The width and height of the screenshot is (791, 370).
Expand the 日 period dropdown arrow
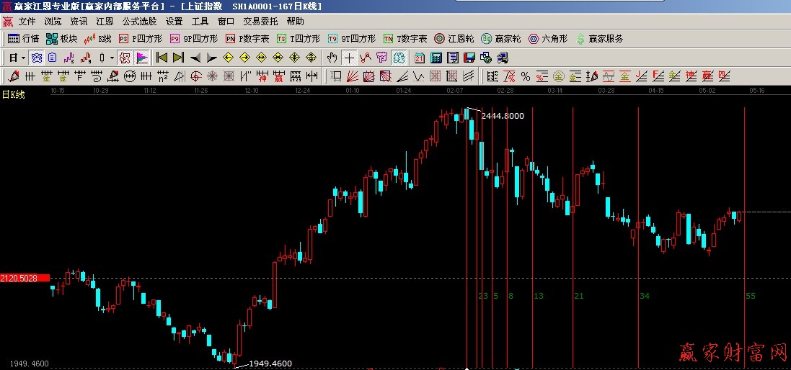pyautogui.click(x=23, y=58)
